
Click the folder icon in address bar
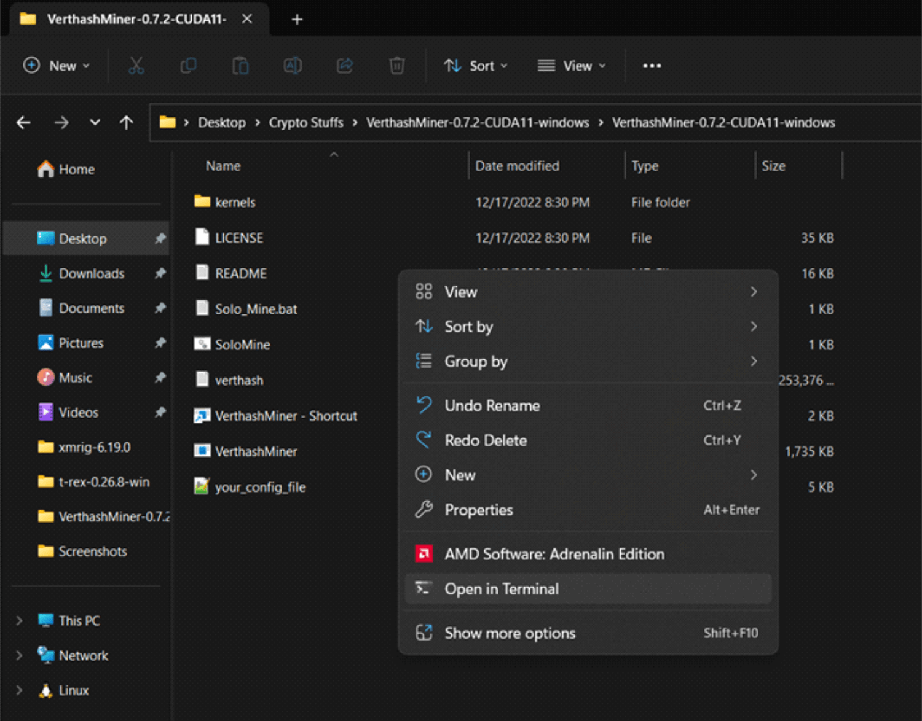168,122
